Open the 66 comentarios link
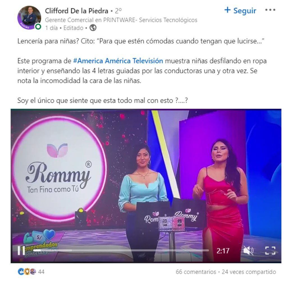 [x=196, y=272]
